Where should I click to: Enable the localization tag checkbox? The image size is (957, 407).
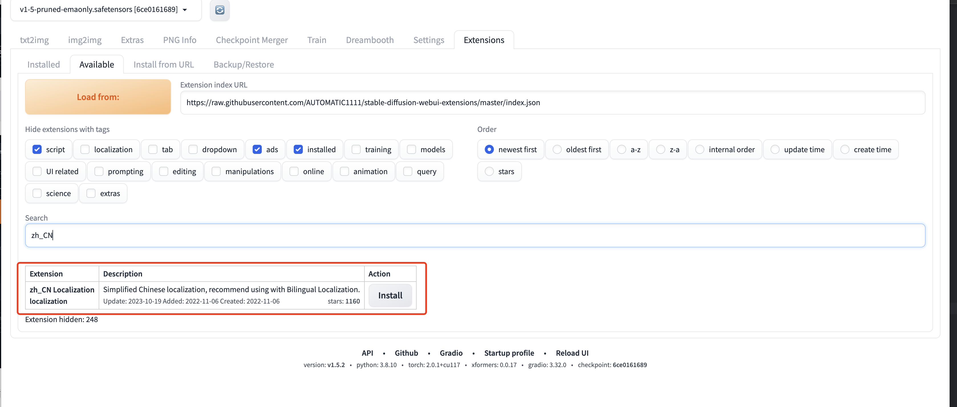pos(85,149)
